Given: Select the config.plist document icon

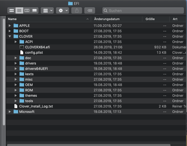Looking at the screenshot, I should tap(22, 52).
